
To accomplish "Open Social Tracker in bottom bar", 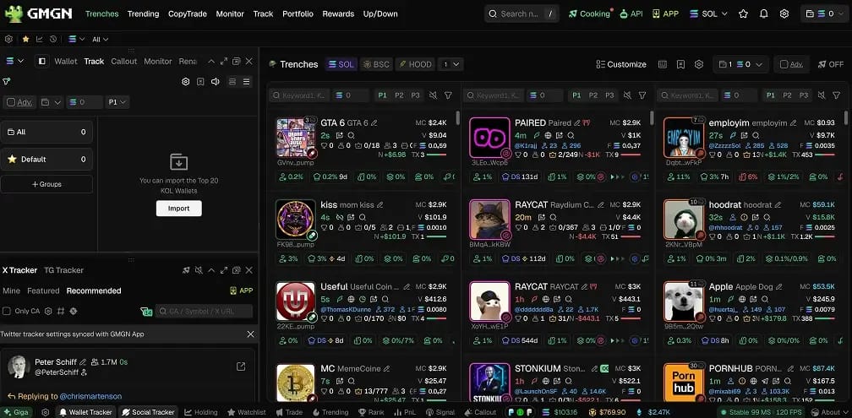I will [148, 412].
